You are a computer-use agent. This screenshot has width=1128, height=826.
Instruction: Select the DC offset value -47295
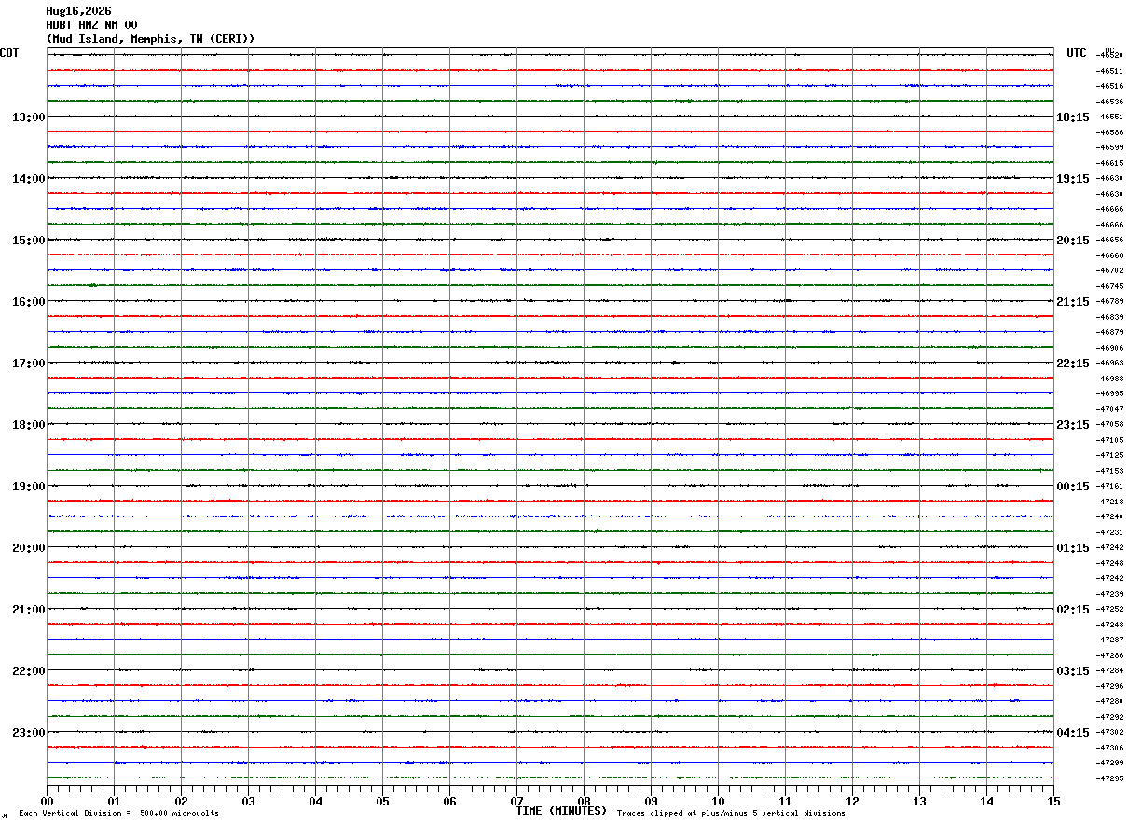point(1110,778)
